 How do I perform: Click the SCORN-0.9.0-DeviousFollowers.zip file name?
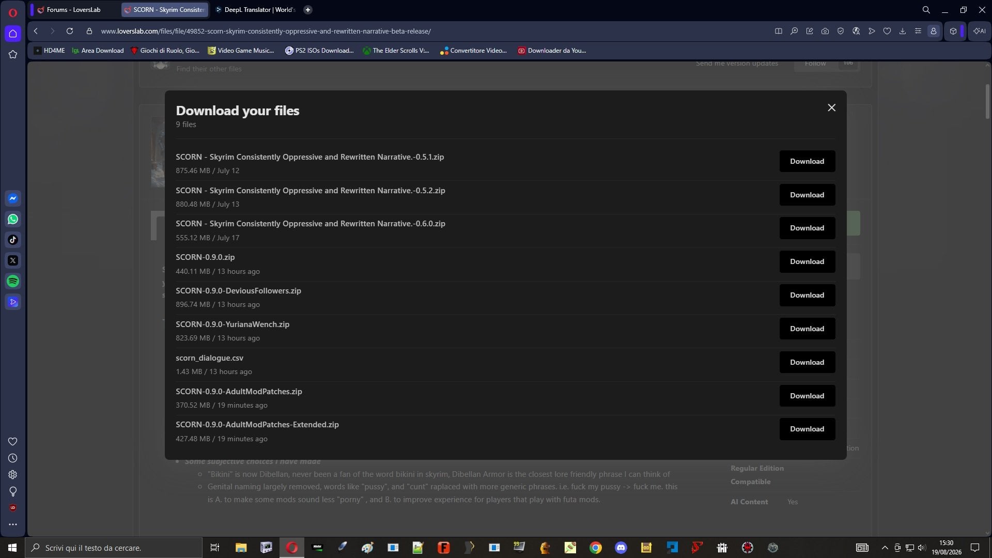[238, 291]
